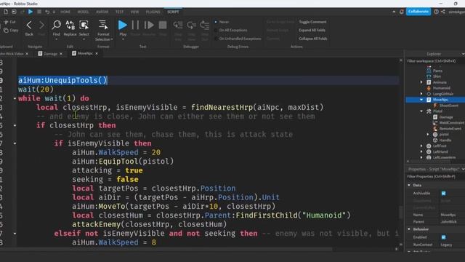Start the large Play test button
The height and width of the screenshot is (262, 465).
pos(123,25)
